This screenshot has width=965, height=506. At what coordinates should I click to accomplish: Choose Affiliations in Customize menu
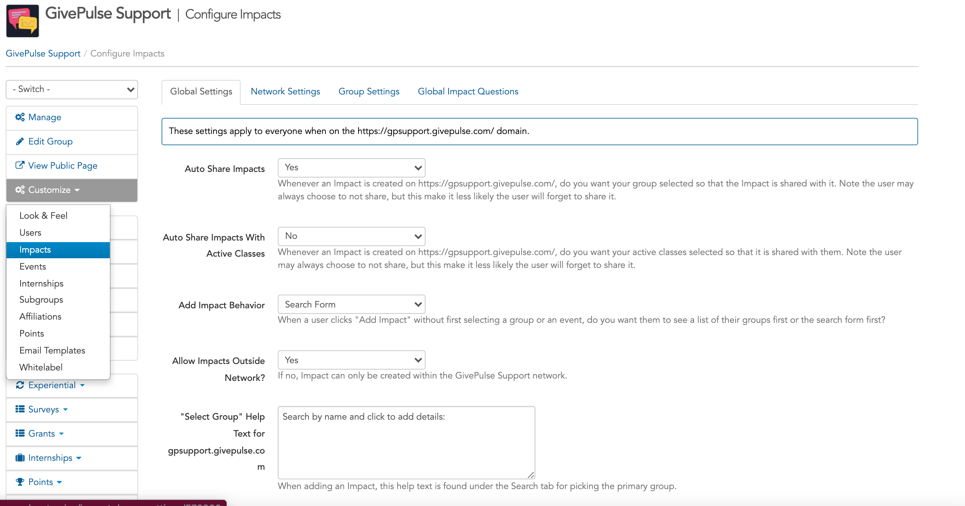click(x=58, y=317)
